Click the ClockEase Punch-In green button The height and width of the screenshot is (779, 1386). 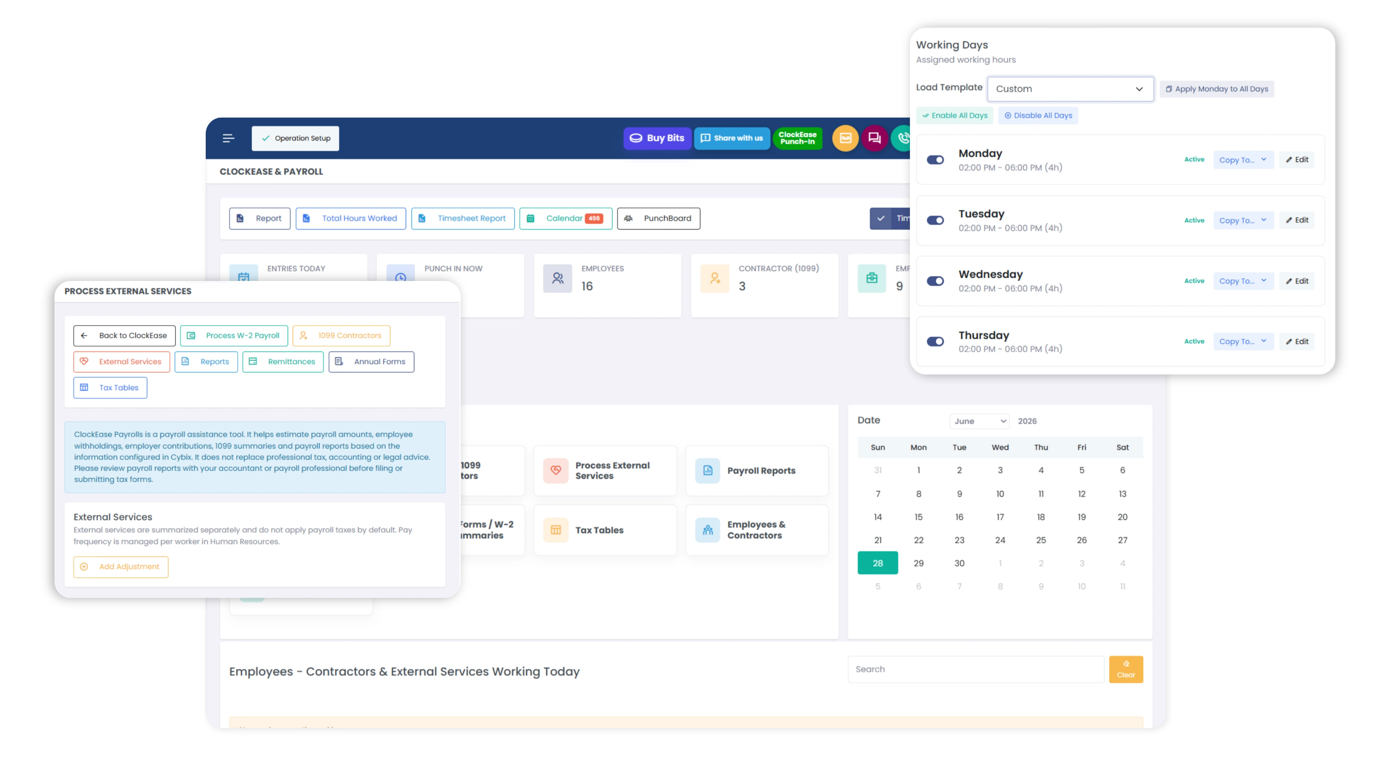(797, 138)
